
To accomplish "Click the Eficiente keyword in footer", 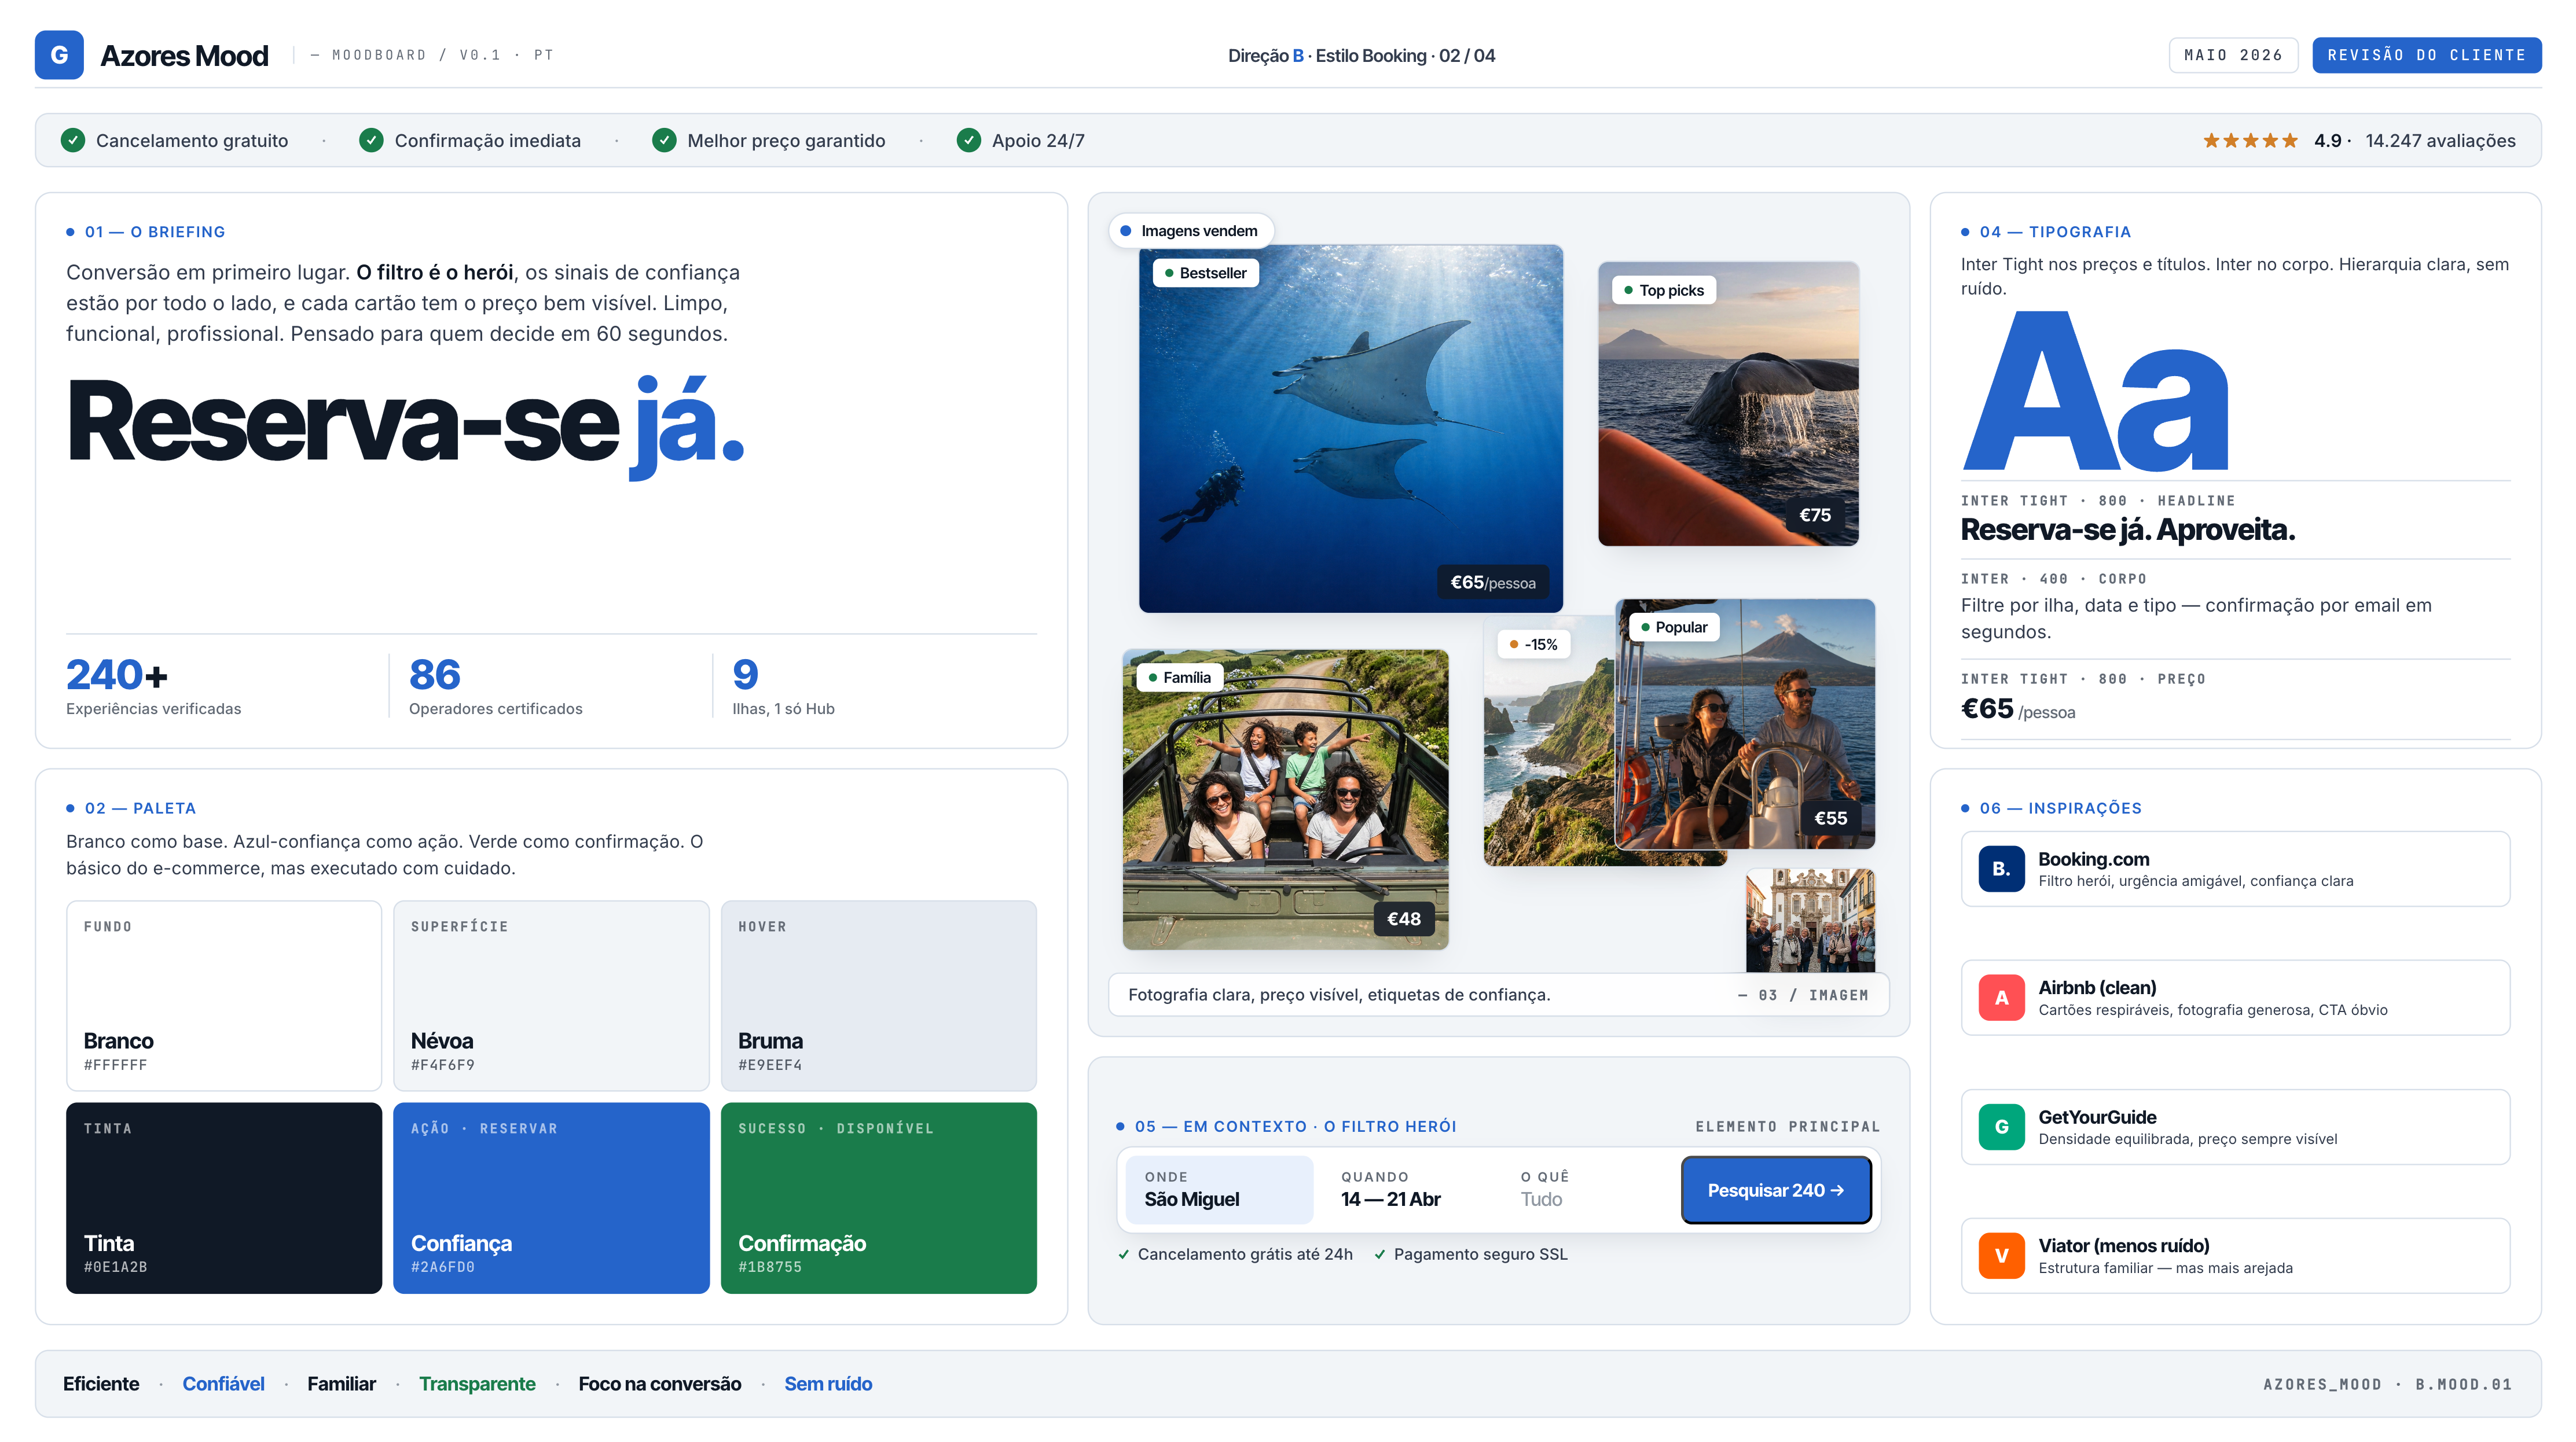I will click(x=101, y=1383).
